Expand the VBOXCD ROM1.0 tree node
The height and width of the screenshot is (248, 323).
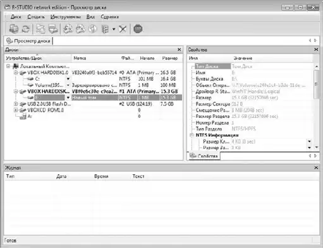tap(16, 110)
